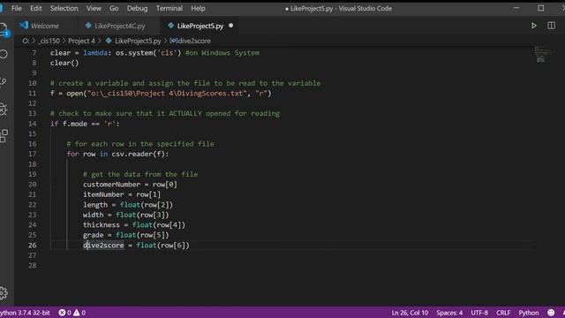The width and height of the screenshot is (565, 318).
Task: Click the clear() call on line 8
Action: [64, 63]
